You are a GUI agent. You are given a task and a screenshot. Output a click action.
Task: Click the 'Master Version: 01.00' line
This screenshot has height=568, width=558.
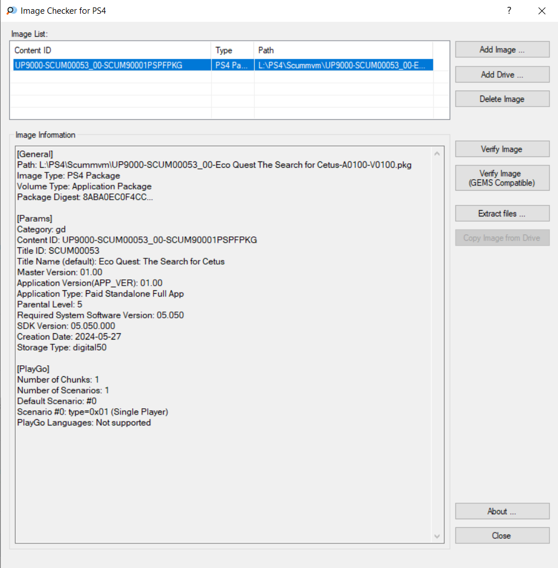pos(60,272)
